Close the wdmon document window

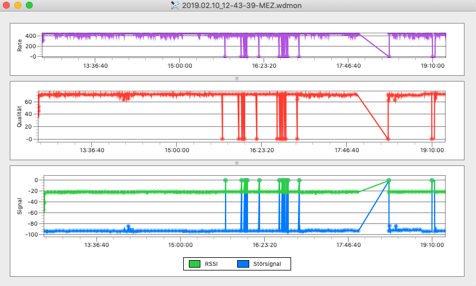[7, 5]
